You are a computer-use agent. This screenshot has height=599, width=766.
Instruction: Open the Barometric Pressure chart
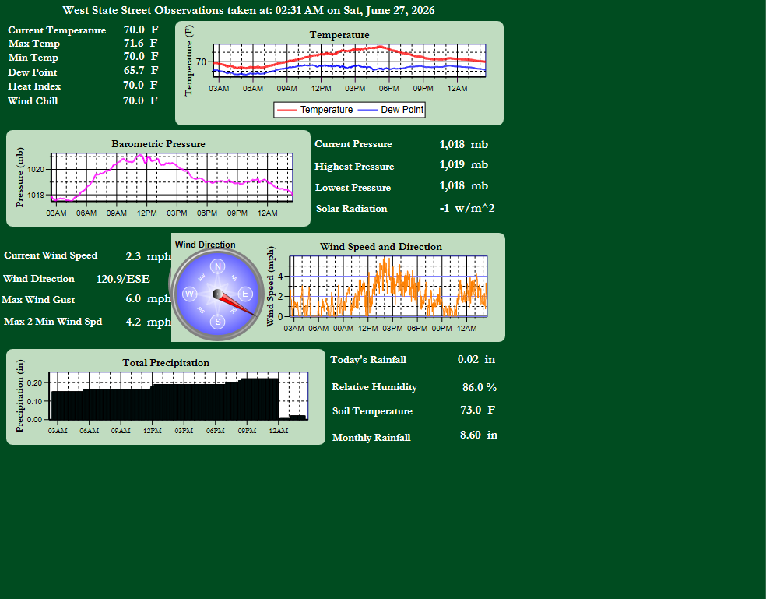click(158, 178)
